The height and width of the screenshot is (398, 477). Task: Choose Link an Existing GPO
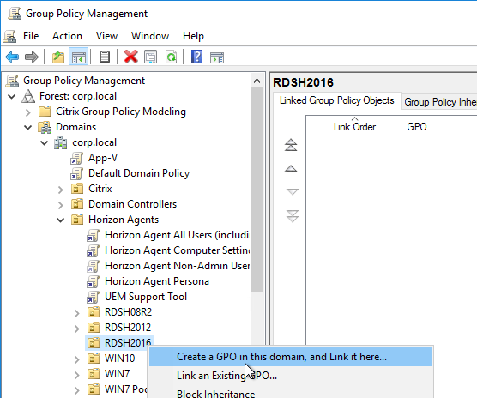(290, 376)
